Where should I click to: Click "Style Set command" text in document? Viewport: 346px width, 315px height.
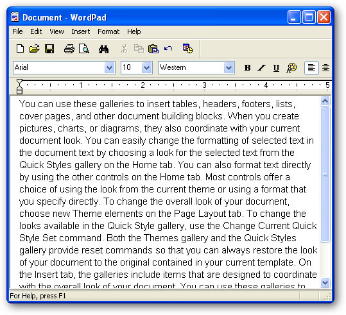(x=60, y=238)
